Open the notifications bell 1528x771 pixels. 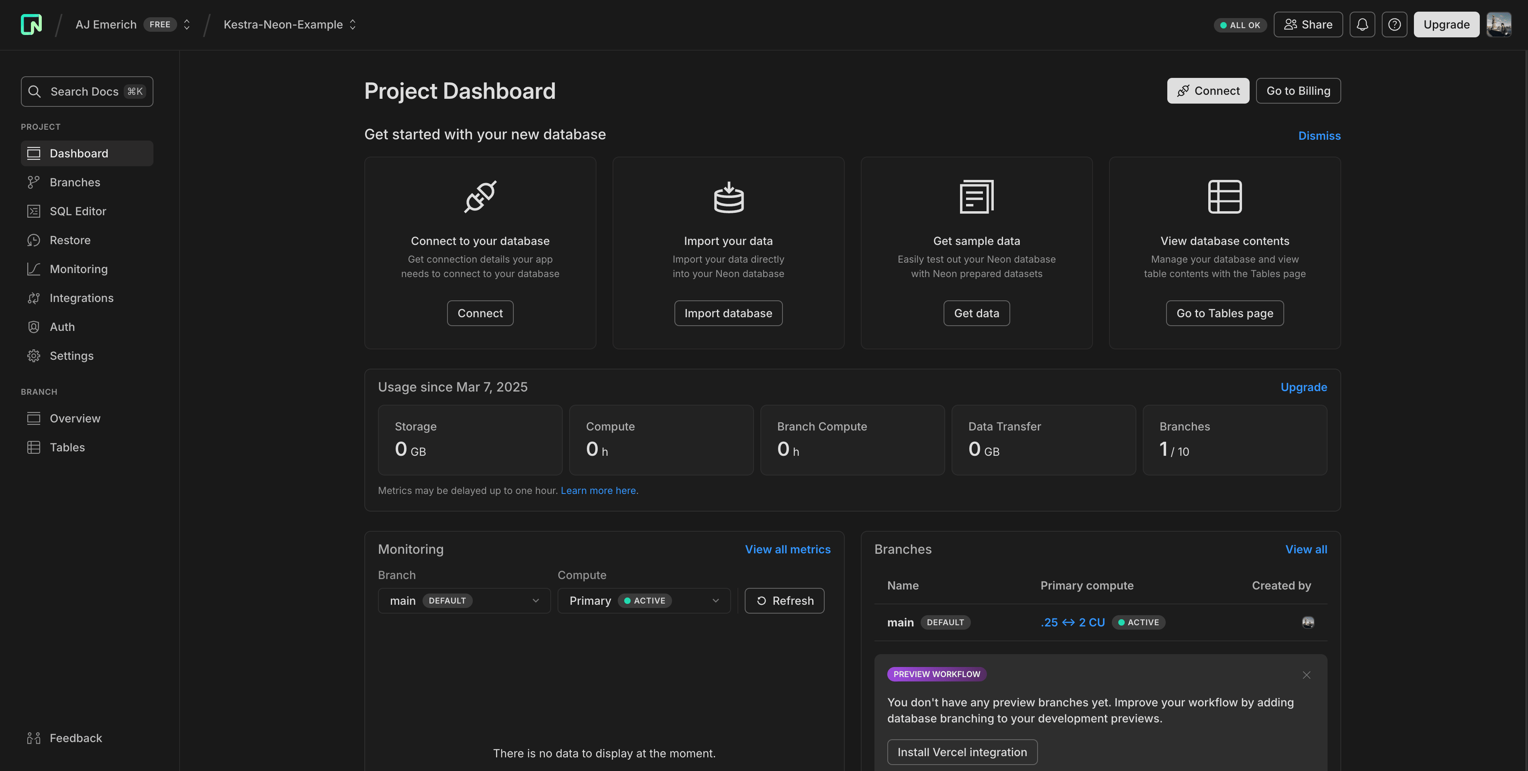(1362, 24)
